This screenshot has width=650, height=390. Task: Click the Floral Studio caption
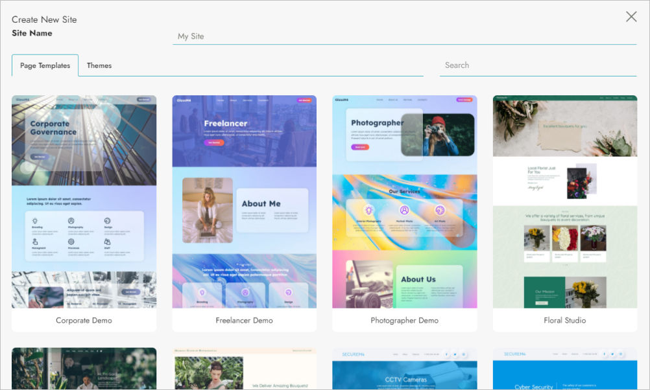tap(564, 321)
